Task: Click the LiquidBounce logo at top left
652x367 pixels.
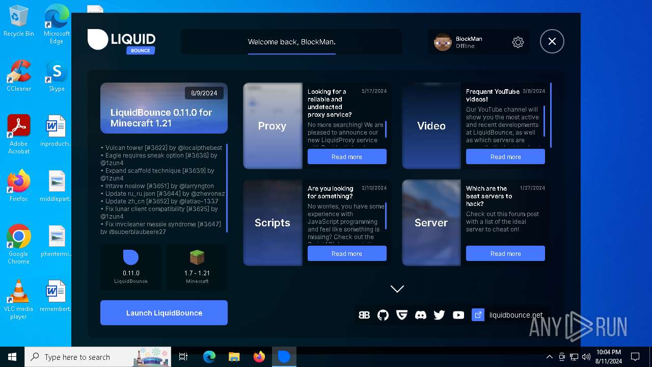Action: 121,41
